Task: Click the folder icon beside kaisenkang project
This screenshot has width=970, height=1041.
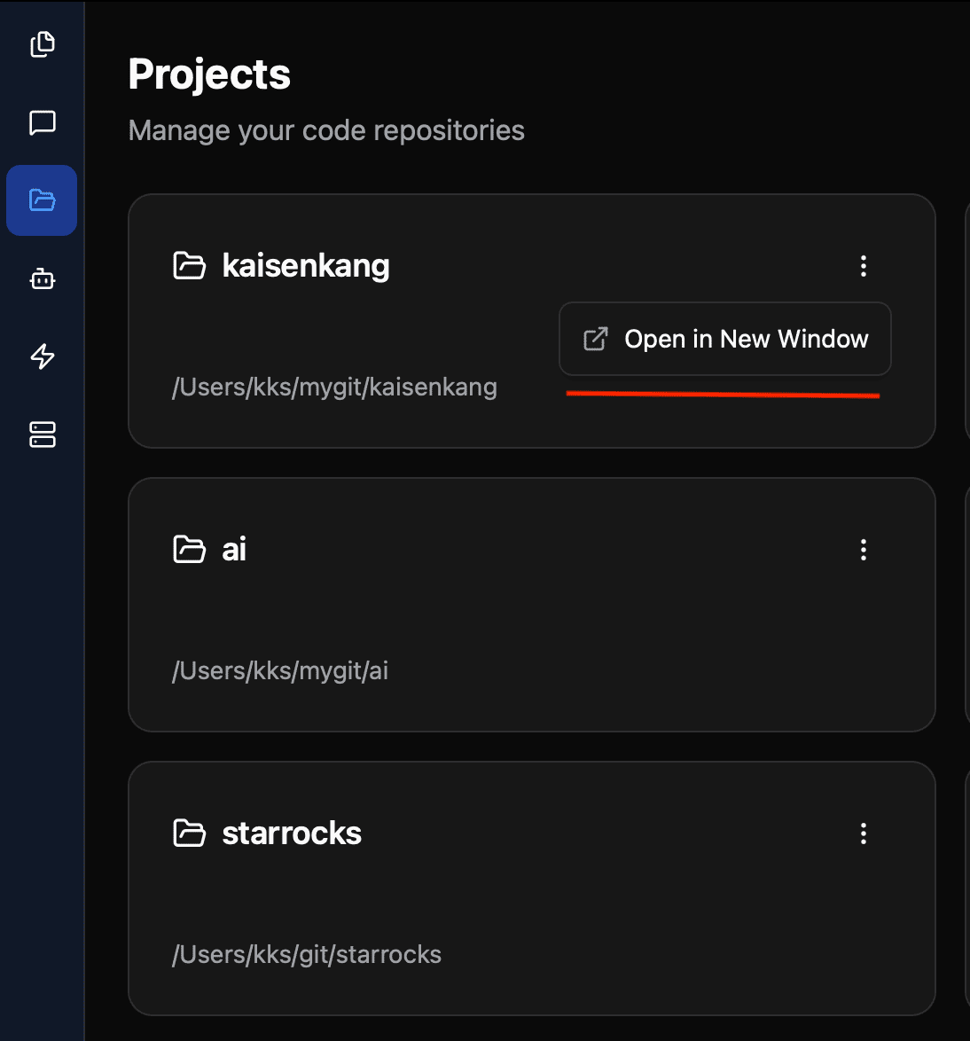Action: pos(188,264)
